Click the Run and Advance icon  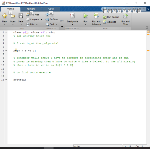pyautogui.click(x=96, y=16)
